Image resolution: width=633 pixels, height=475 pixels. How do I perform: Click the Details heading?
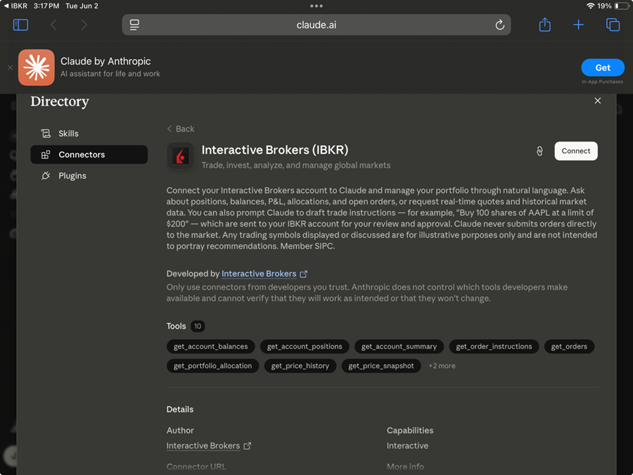point(179,409)
